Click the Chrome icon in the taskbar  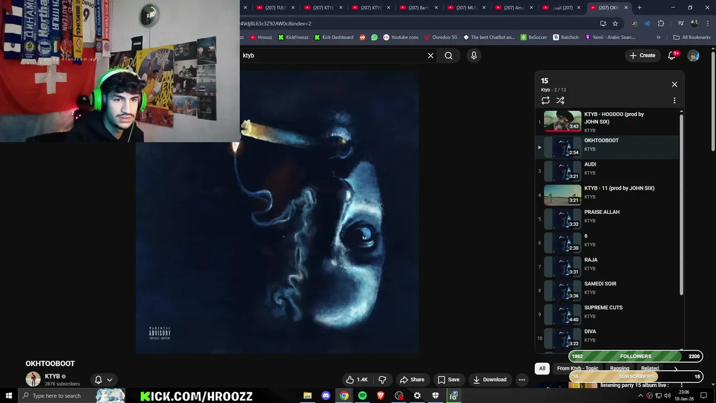344,396
